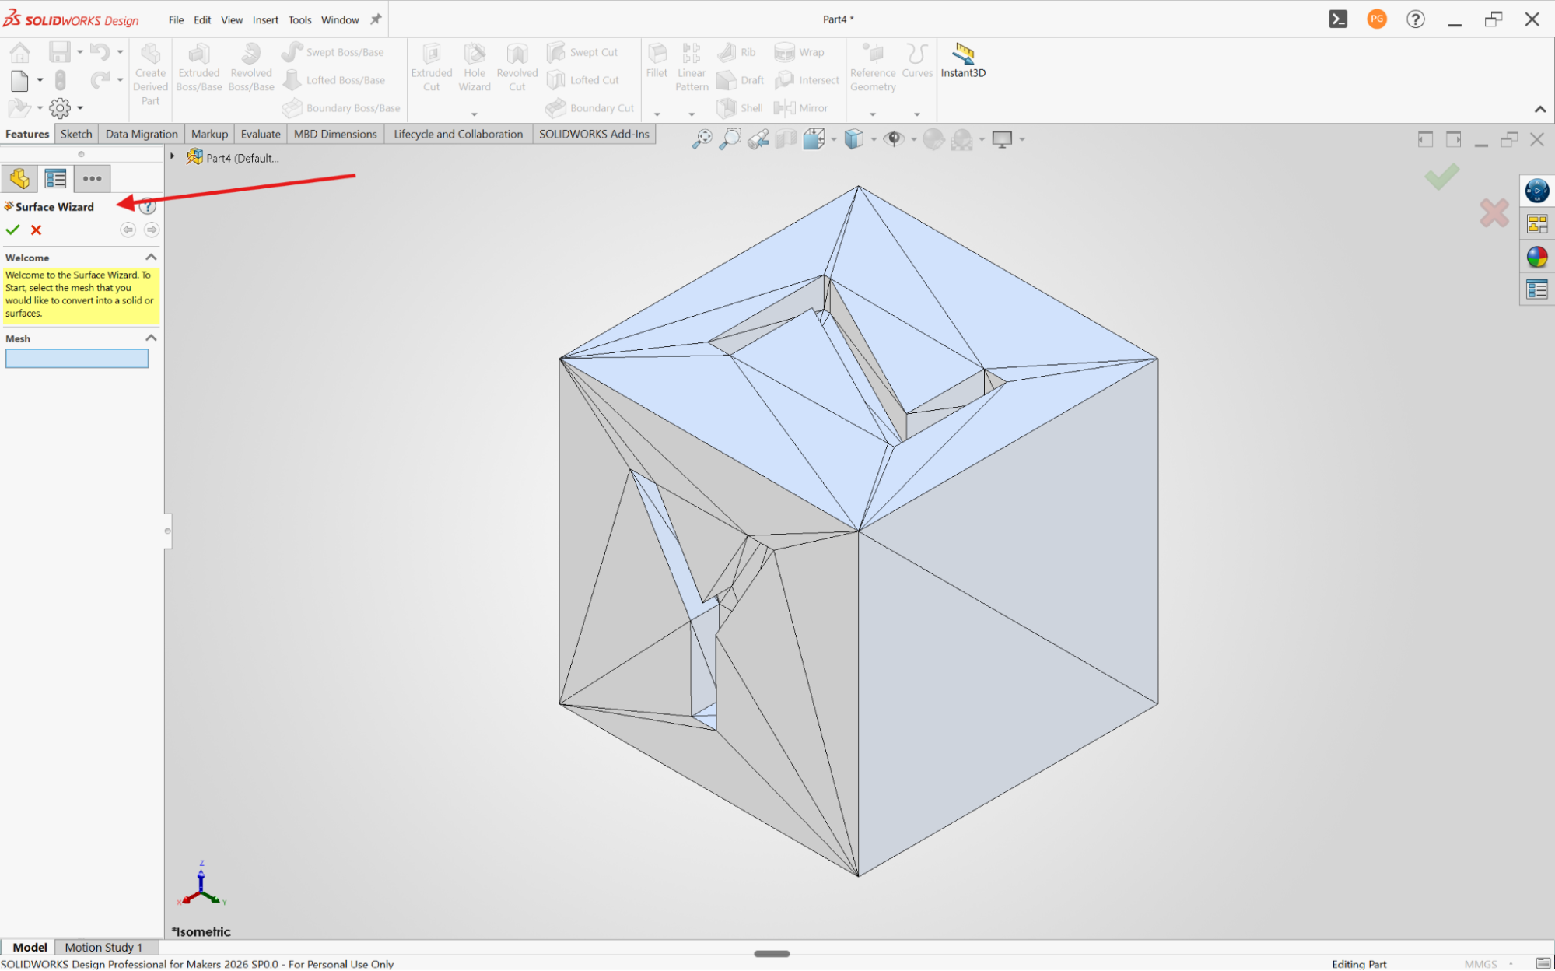The width and height of the screenshot is (1555, 971).
Task: Click the Zoom to Fit magnifier icon
Action: tap(702, 139)
